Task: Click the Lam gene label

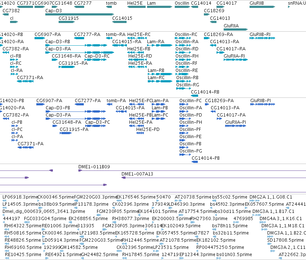Action: click(151, 3)
